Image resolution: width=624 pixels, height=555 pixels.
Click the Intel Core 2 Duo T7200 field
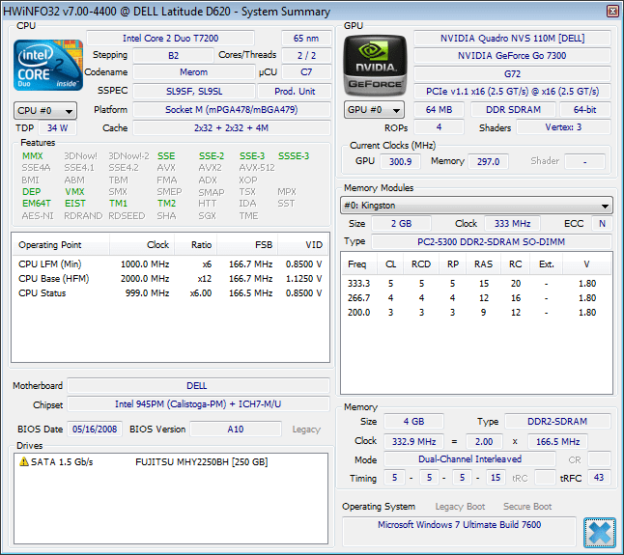pyautogui.click(x=170, y=39)
